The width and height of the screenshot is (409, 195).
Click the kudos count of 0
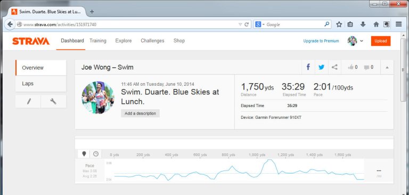pos(356,67)
